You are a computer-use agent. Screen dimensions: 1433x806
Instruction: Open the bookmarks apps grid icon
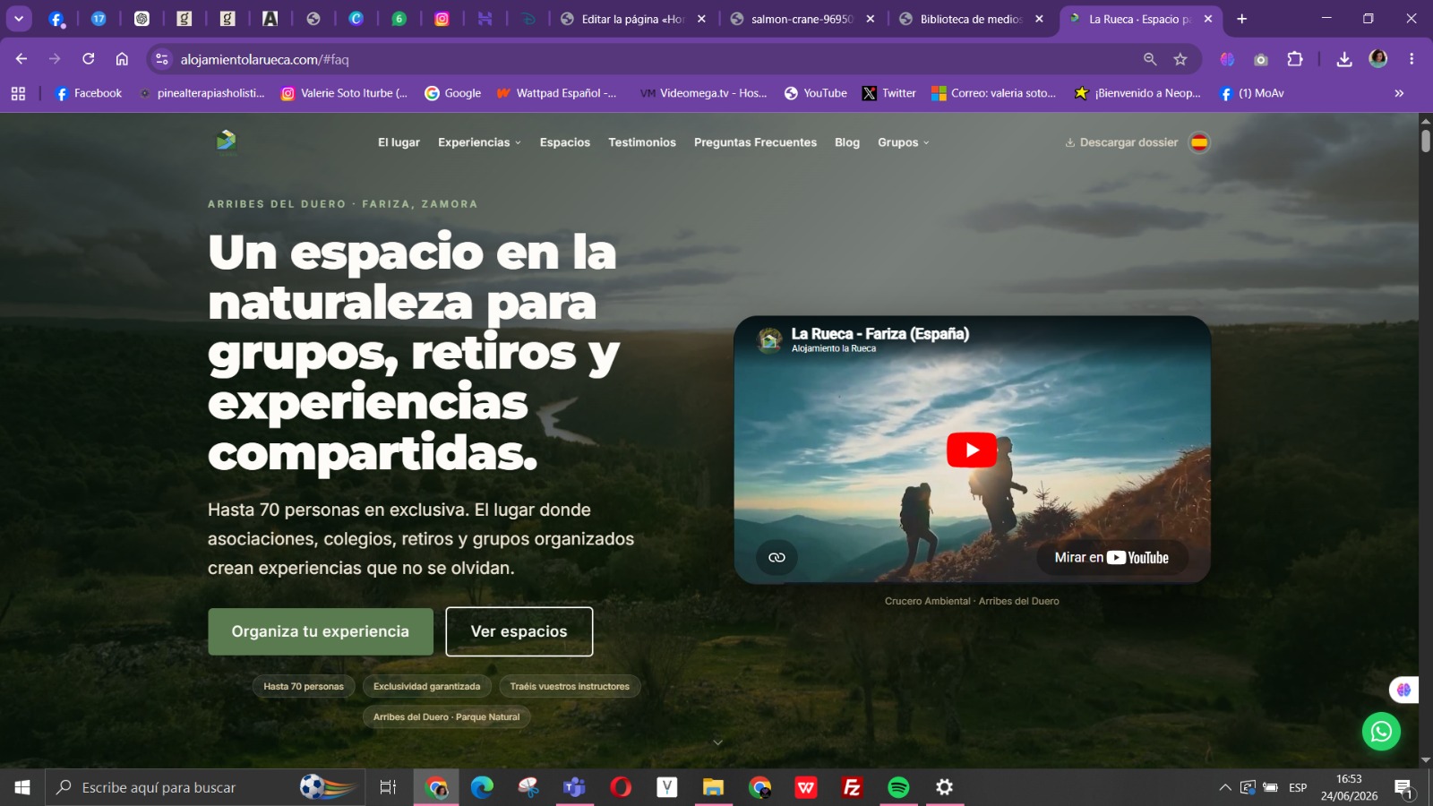click(18, 93)
